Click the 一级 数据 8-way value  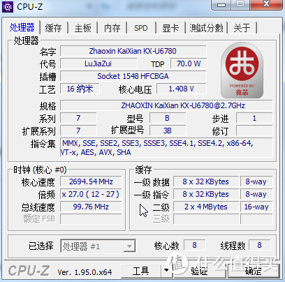pyautogui.click(x=256, y=181)
